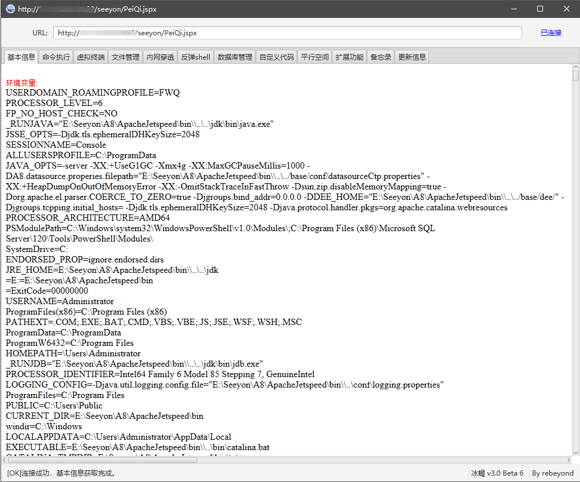Open the 内网穿透 tab
The height and width of the screenshot is (482, 580).
pos(160,57)
